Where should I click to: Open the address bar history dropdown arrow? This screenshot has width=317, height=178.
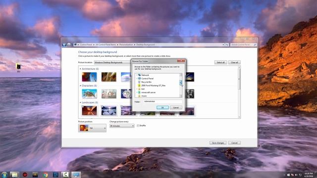click(223, 44)
